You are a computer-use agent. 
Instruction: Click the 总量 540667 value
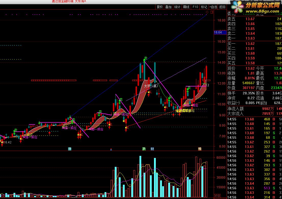(x=248, y=83)
